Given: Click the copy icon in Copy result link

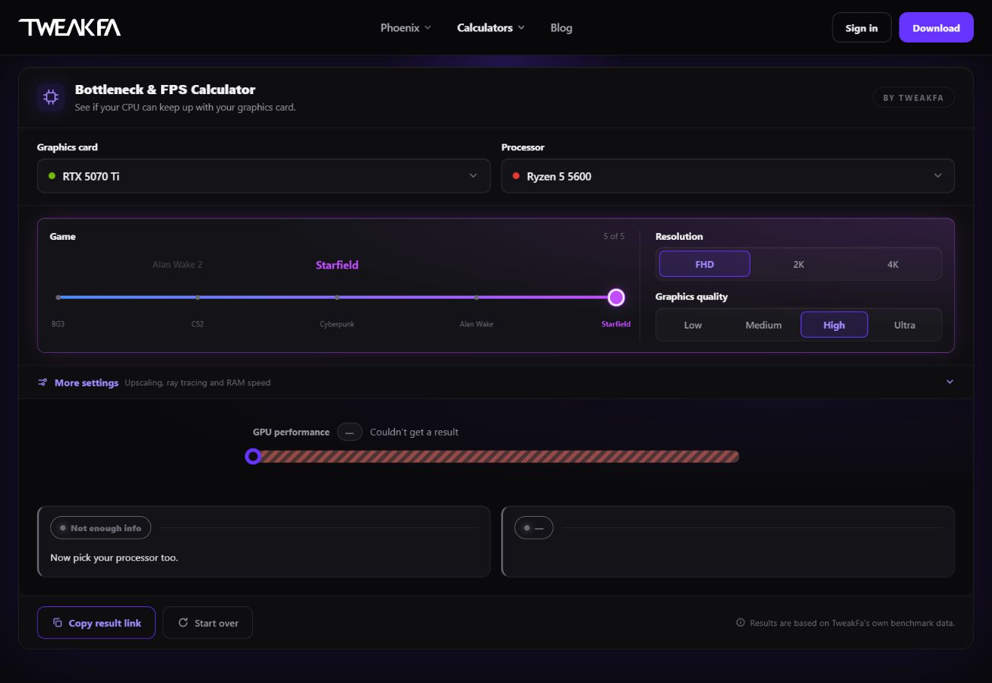Looking at the screenshot, I should (57, 623).
